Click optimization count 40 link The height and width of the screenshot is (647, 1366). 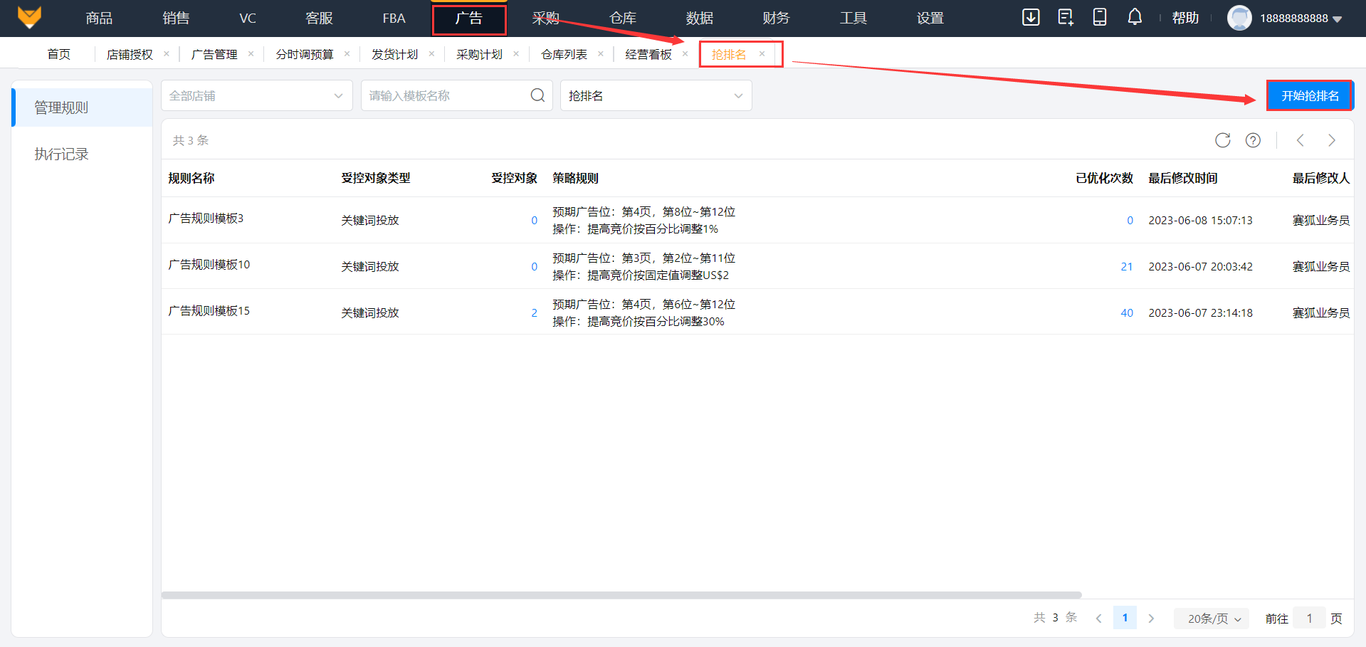(x=1127, y=312)
